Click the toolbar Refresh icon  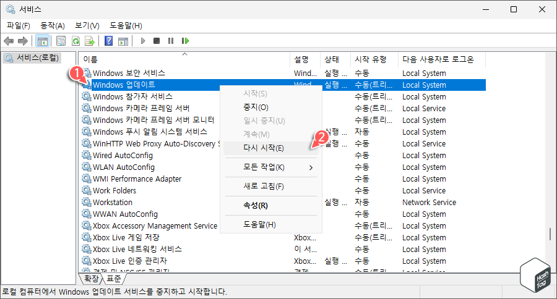tap(76, 41)
